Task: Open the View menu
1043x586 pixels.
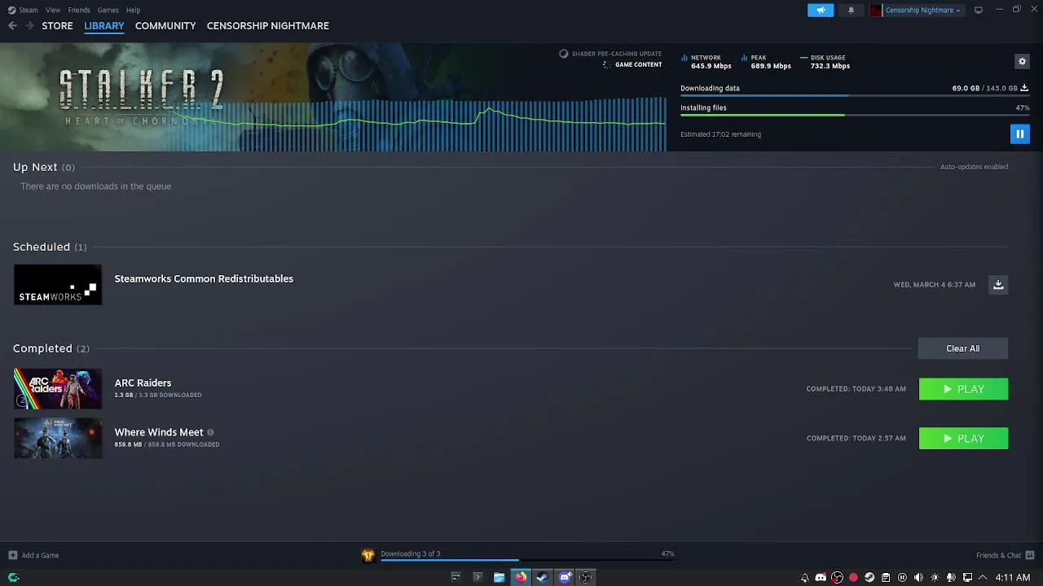Action: (x=53, y=10)
